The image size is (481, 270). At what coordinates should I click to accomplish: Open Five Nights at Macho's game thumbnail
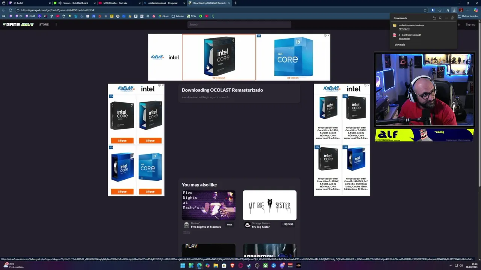tap(209, 205)
